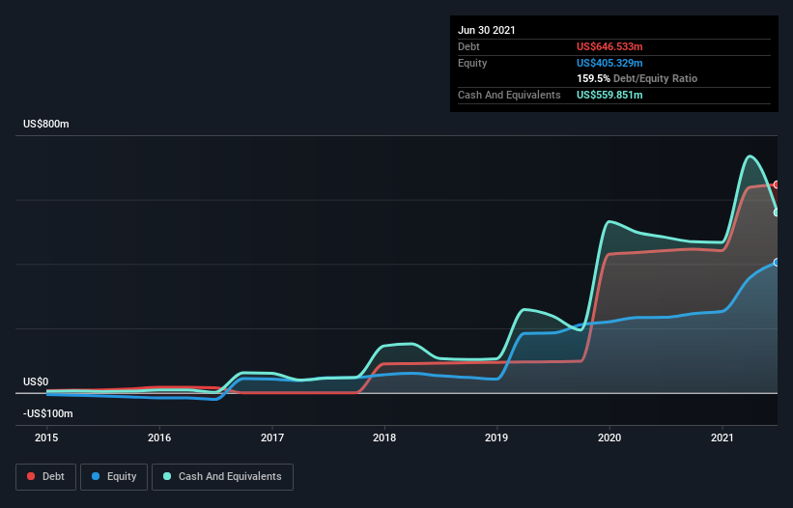
Task: Click the US$559.851m cash value
Action: (x=609, y=95)
